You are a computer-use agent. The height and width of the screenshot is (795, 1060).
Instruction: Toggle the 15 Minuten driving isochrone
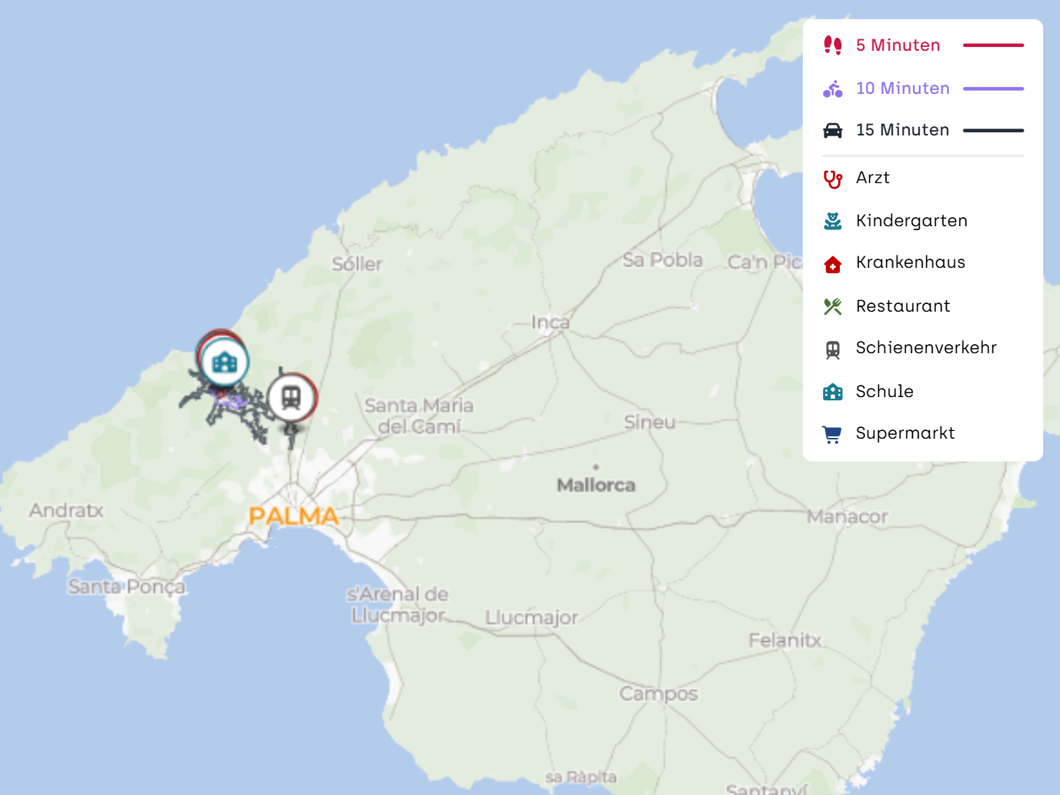pos(902,130)
